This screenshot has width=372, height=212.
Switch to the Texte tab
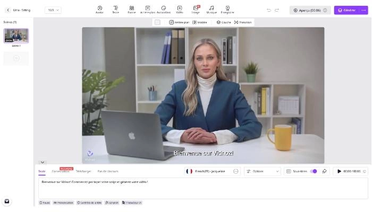[42, 171]
